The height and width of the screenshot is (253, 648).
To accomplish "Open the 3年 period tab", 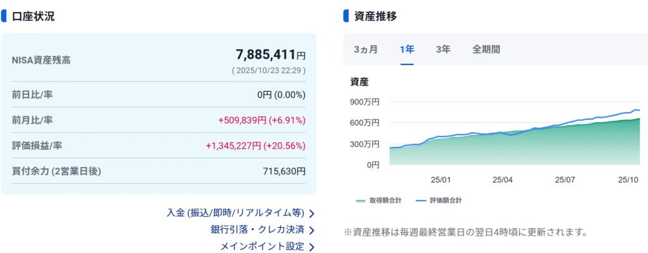I will click(x=443, y=49).
